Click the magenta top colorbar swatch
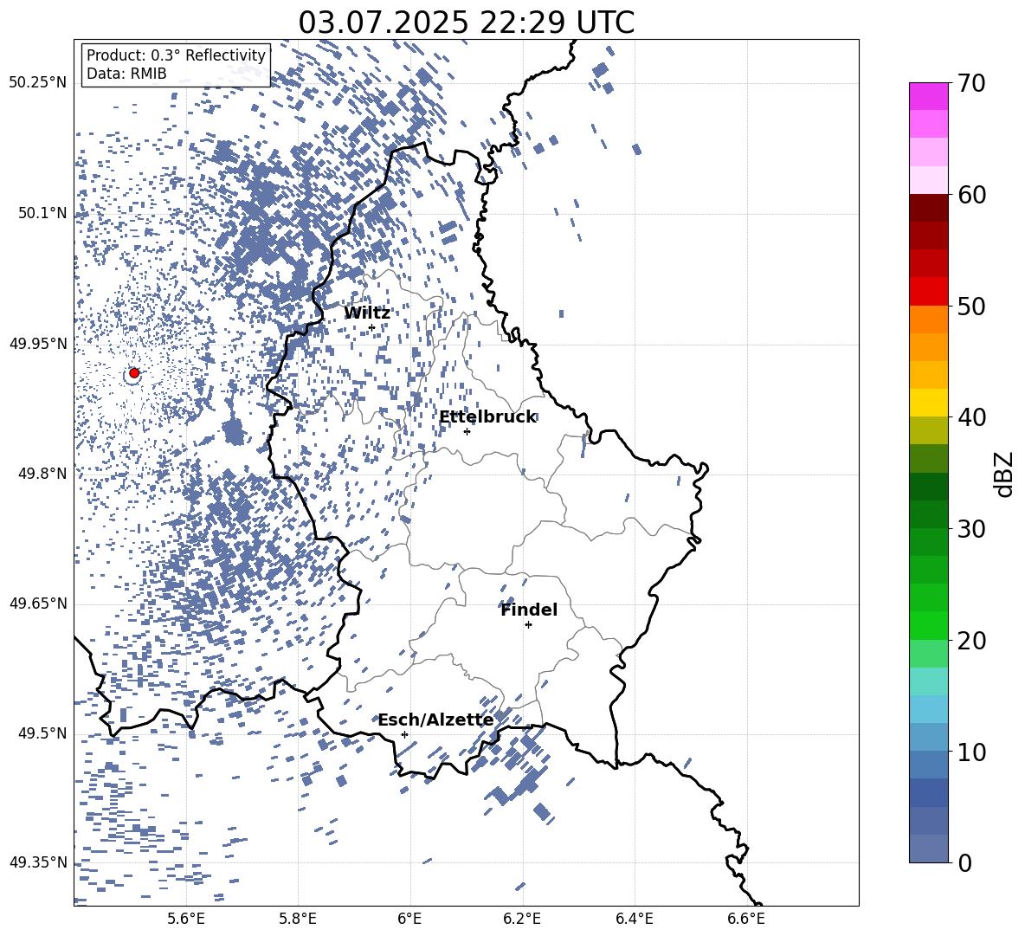1025x936 pixels. pyautogui.click(x=929, y=96)
